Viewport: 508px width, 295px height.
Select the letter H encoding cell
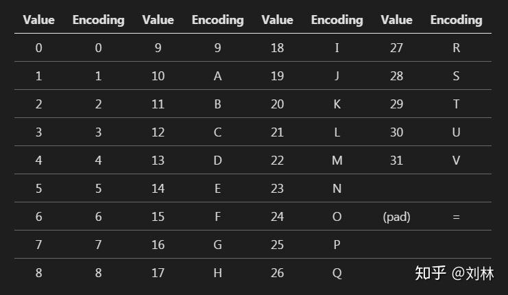click(x=217, y=273)
